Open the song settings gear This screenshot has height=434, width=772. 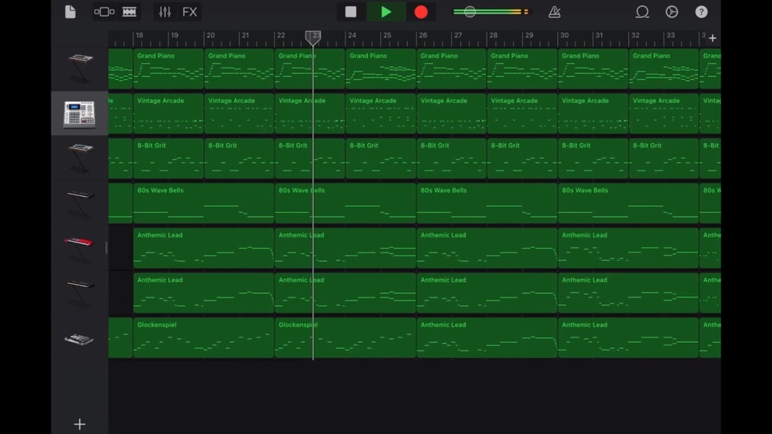pos(671,11)
